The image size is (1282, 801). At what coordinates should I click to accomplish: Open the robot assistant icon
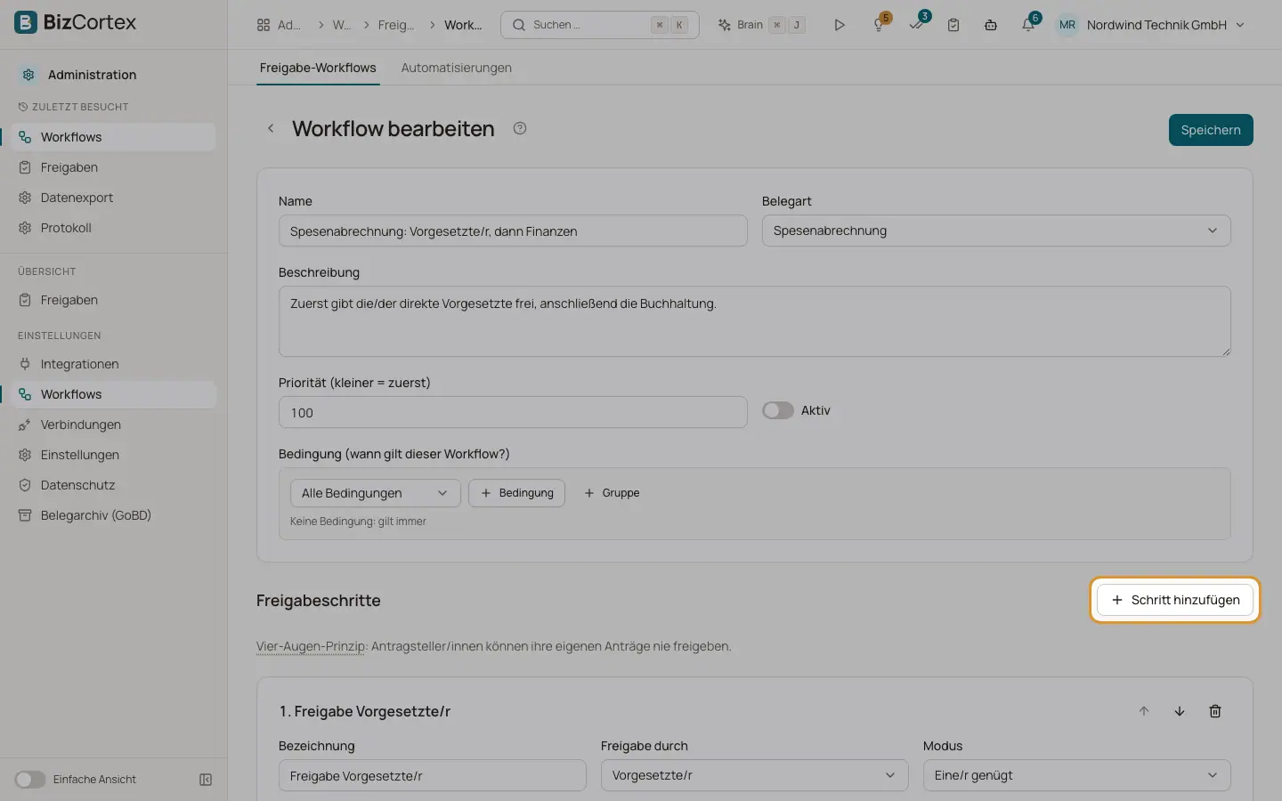pos(991,25)
